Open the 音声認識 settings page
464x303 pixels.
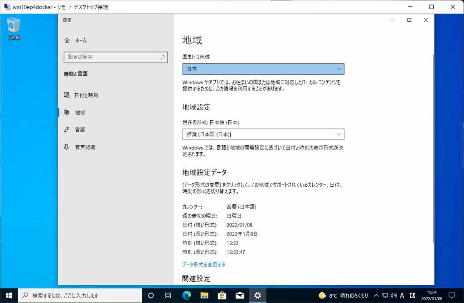(x=80, y=147)
